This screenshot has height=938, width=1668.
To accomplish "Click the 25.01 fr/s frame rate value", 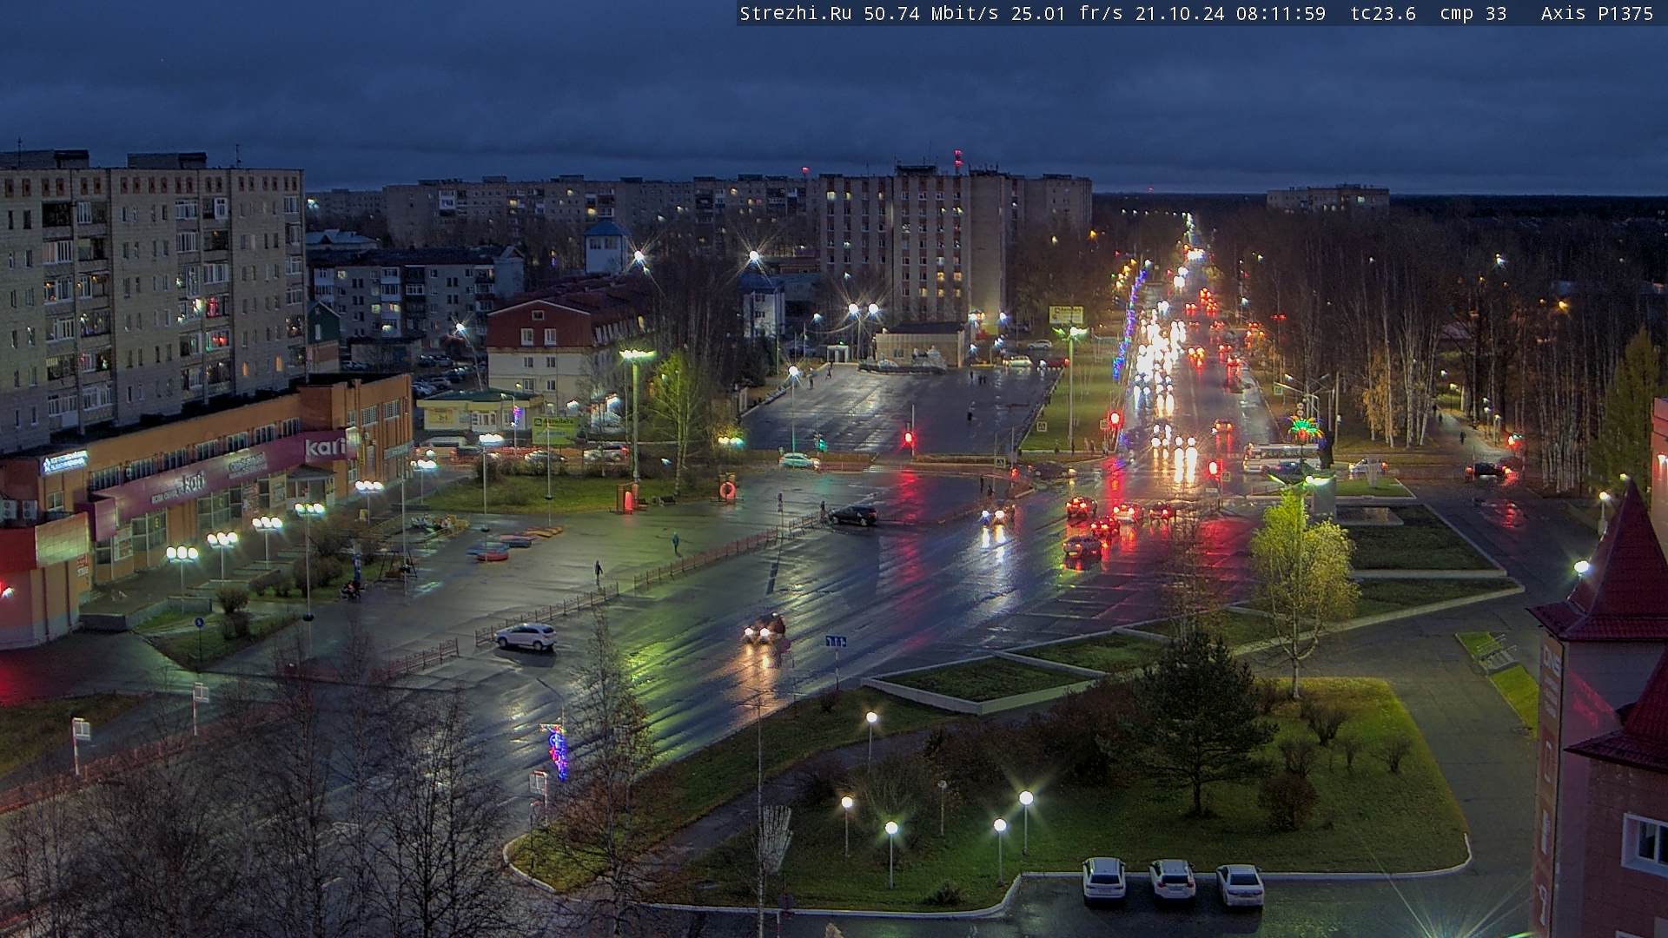I will (1067, 13).
